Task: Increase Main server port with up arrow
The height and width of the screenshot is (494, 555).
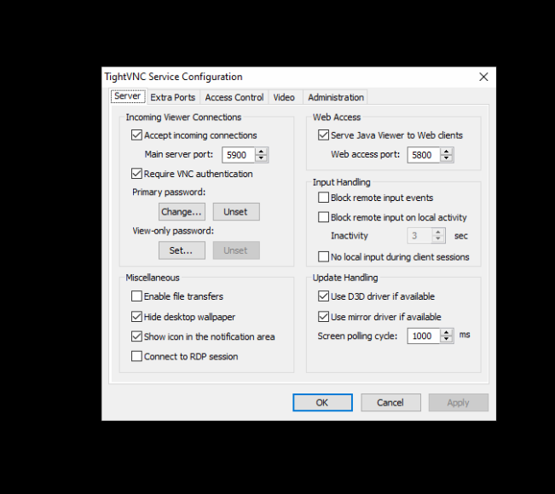Action: [261, 152]
